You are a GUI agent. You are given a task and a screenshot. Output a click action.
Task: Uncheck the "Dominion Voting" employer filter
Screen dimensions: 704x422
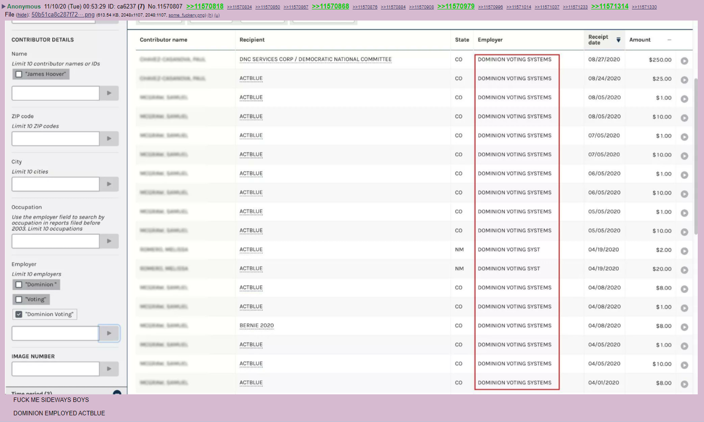(x=19, y=314)
